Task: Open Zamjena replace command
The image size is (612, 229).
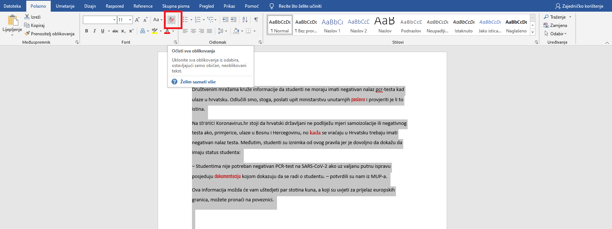Action: (555, 25)
